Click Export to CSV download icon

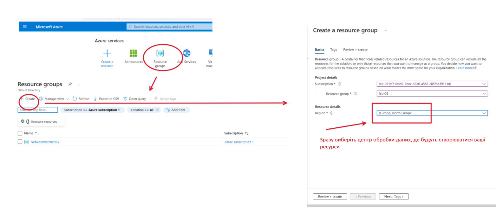tap(95, 99)
